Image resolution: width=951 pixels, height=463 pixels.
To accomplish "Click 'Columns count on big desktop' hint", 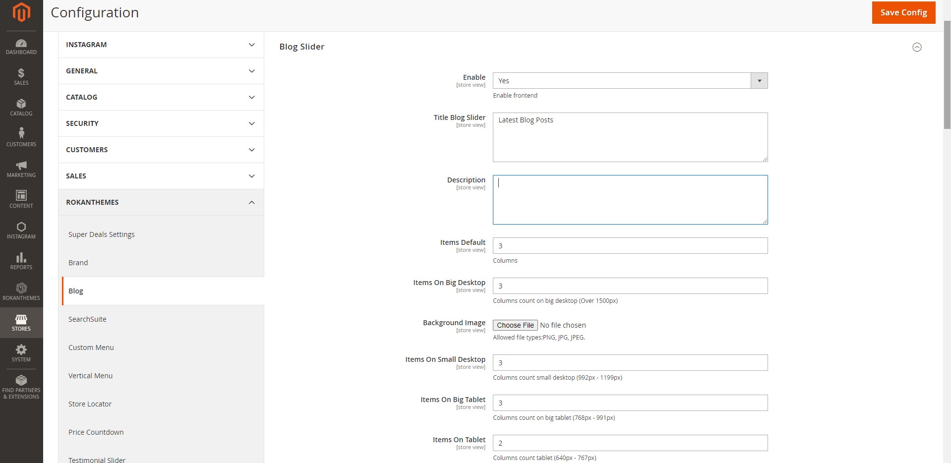I will coord(555,301).
